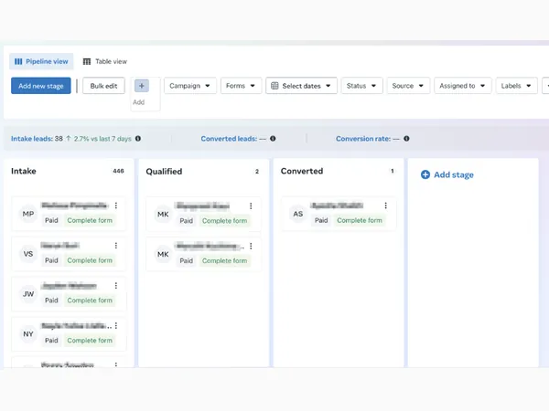Click Complete form tag on AS card
This screenshot has width=549, height=411.
coord(360,220)
